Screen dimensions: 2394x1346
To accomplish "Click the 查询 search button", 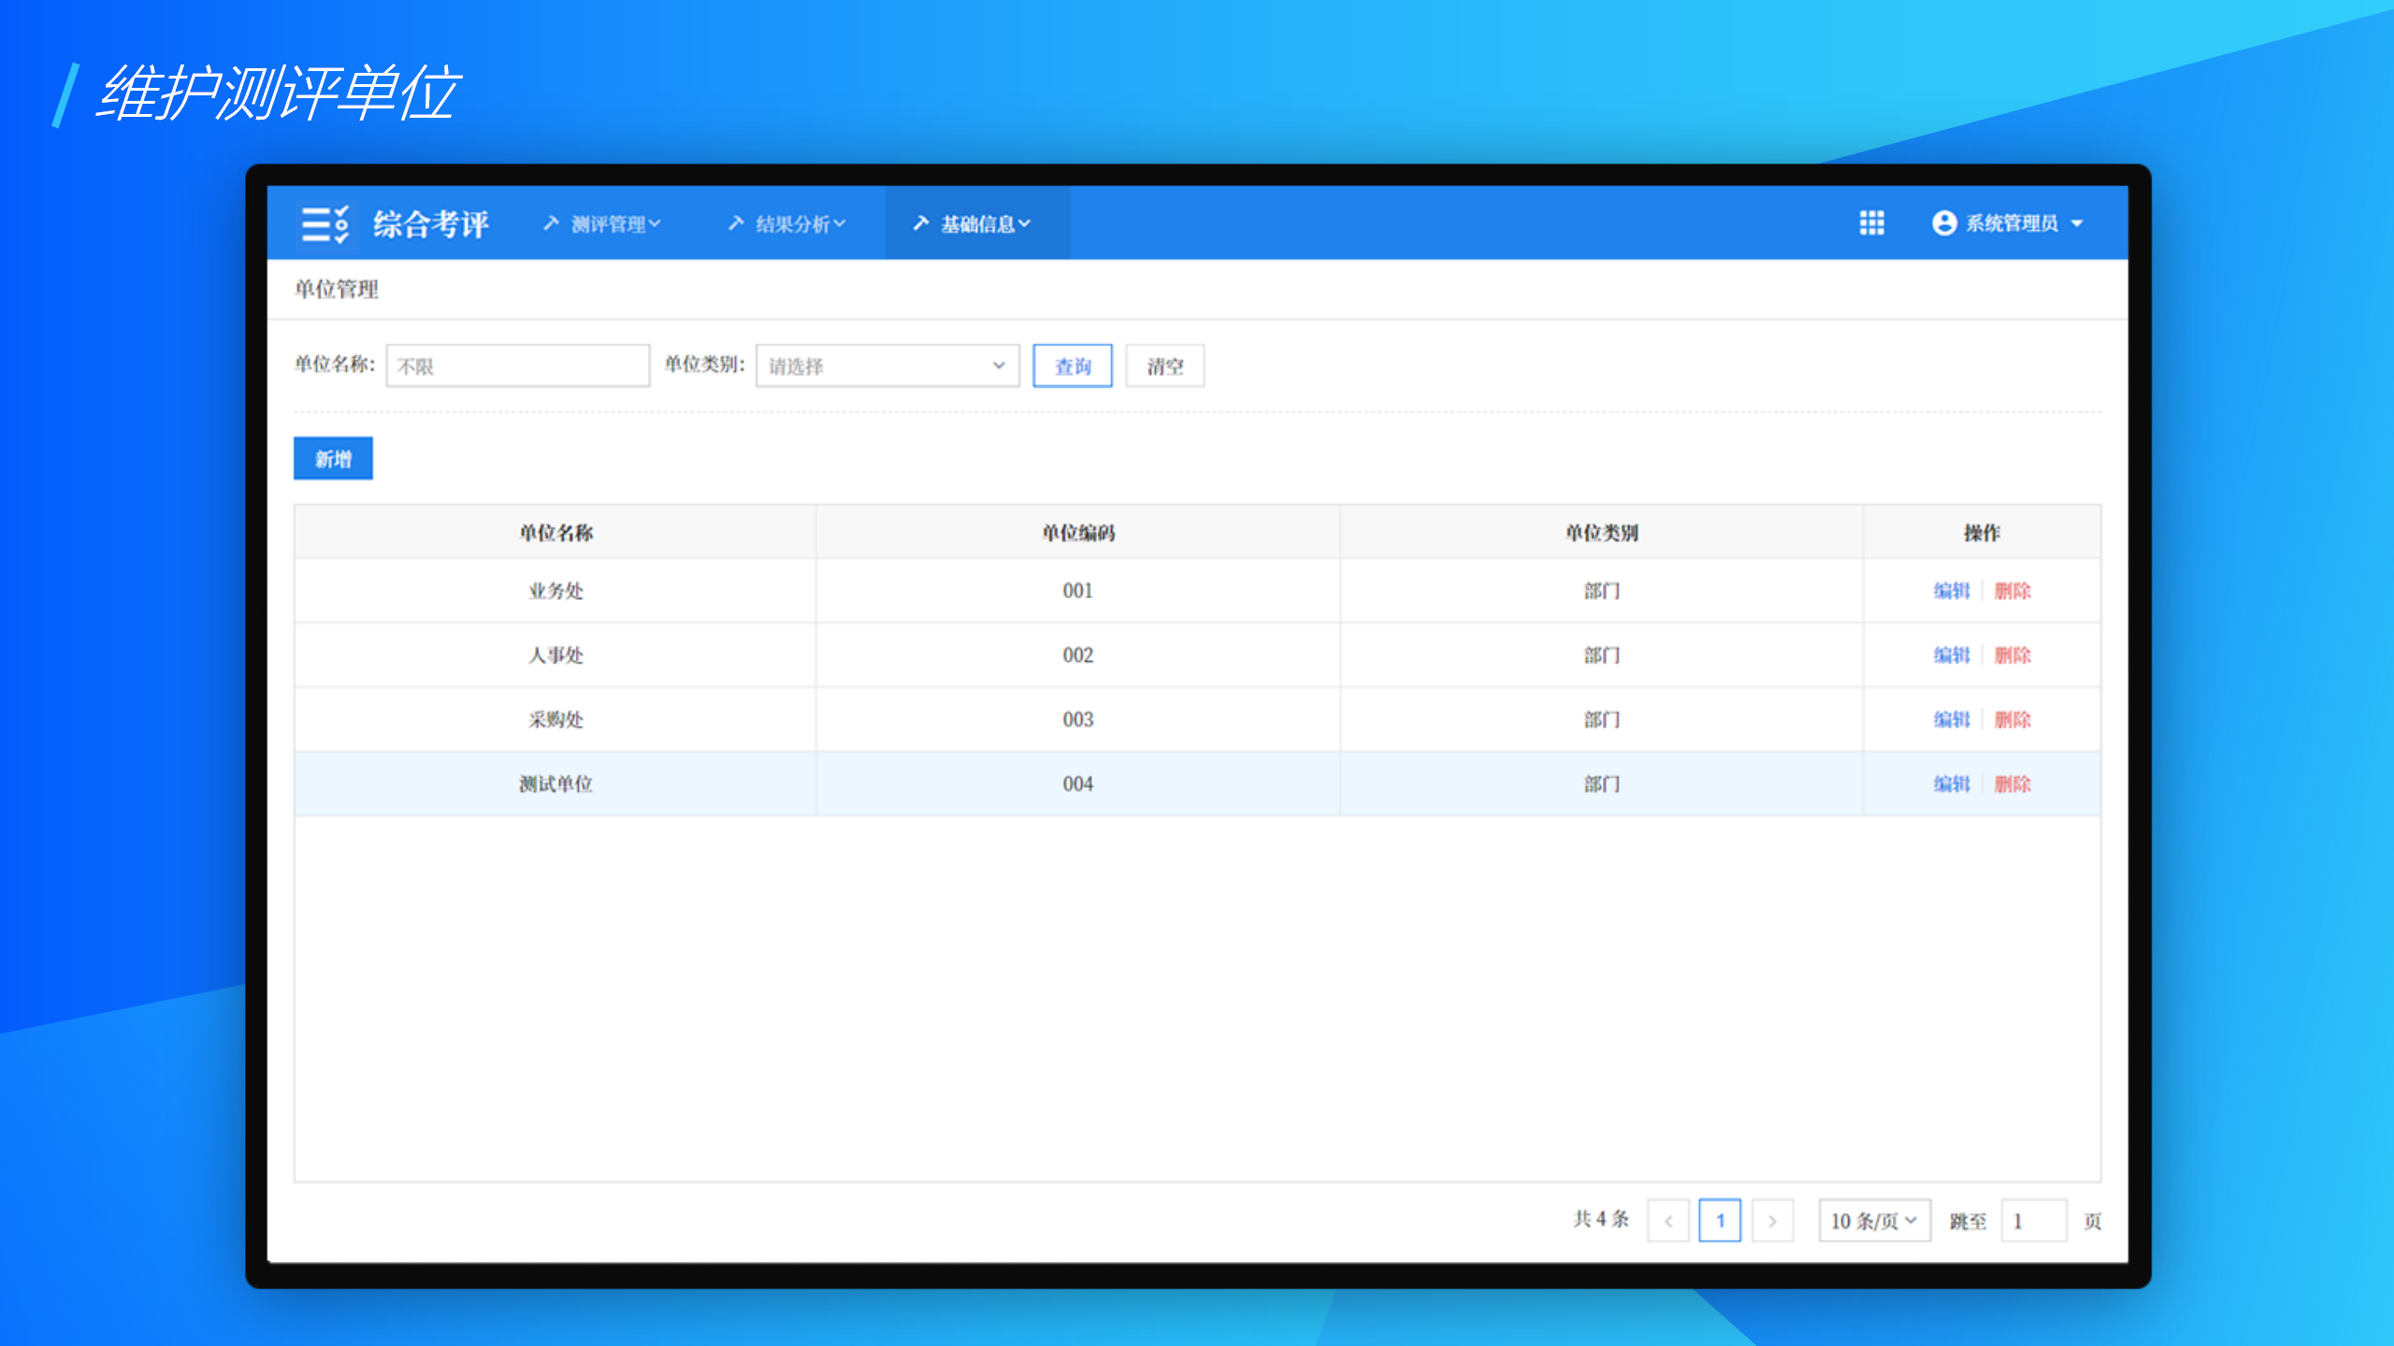I will pos(1072,365).
